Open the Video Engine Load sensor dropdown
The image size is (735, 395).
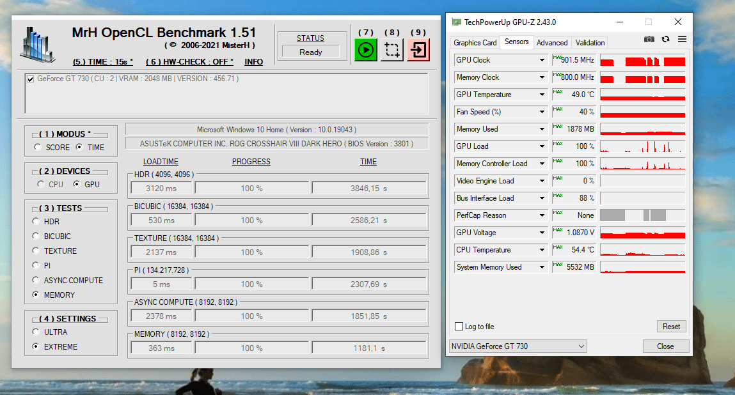coord(542,181)
